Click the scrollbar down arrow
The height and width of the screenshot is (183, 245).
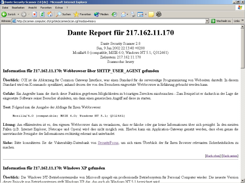(243, 181)
